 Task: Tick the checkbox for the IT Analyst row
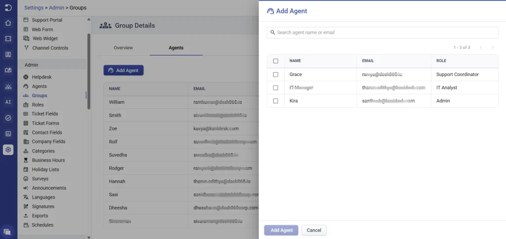tap(275, 88)
